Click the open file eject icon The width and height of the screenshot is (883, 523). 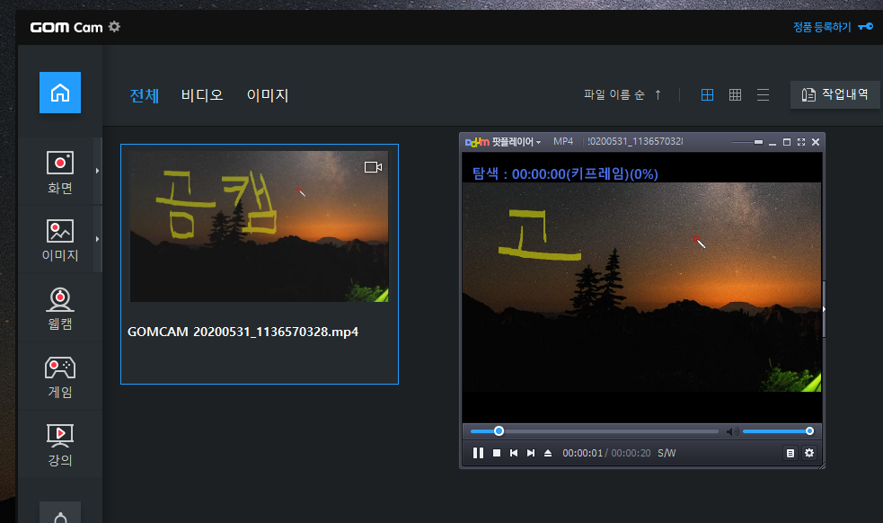pos(548,453)
